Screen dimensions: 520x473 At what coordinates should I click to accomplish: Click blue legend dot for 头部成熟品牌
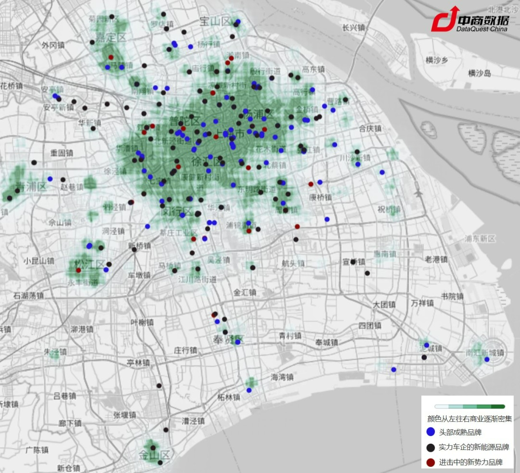pos(430,432)
